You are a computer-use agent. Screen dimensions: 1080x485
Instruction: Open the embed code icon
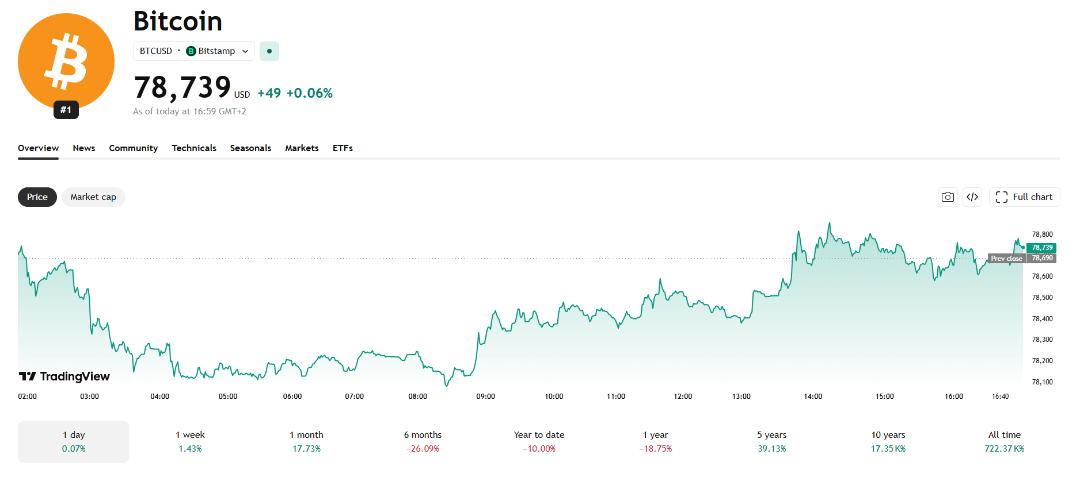click(972, 197)
